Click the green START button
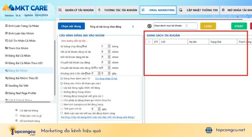Image resolution: width=252 pixels, height=137 pixels. click(239, 26)
